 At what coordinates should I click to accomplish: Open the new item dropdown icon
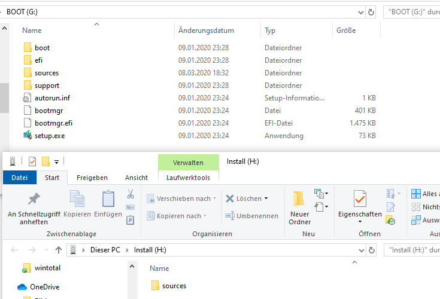321,193
